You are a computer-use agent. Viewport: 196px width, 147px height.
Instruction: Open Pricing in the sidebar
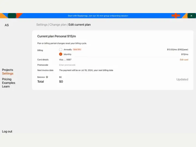7,79
